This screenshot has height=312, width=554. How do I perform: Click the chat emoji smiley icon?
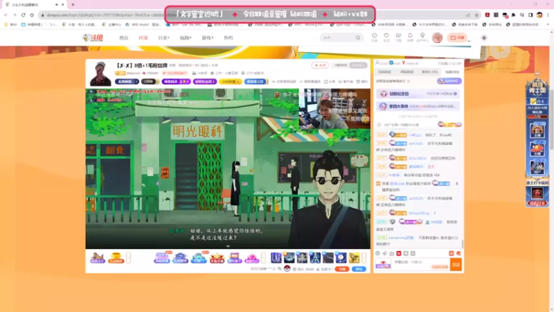tap(377, 254)
